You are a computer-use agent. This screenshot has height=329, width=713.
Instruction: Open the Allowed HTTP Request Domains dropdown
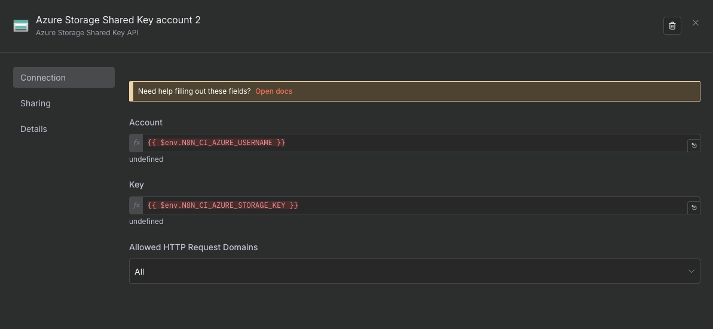coord(406,271)
